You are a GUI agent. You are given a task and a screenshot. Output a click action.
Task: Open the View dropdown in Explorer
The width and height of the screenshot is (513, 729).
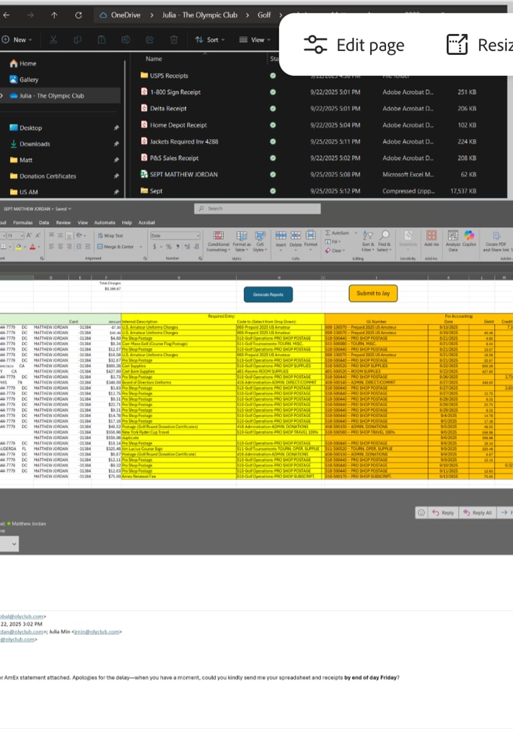[x=254, y=39]
